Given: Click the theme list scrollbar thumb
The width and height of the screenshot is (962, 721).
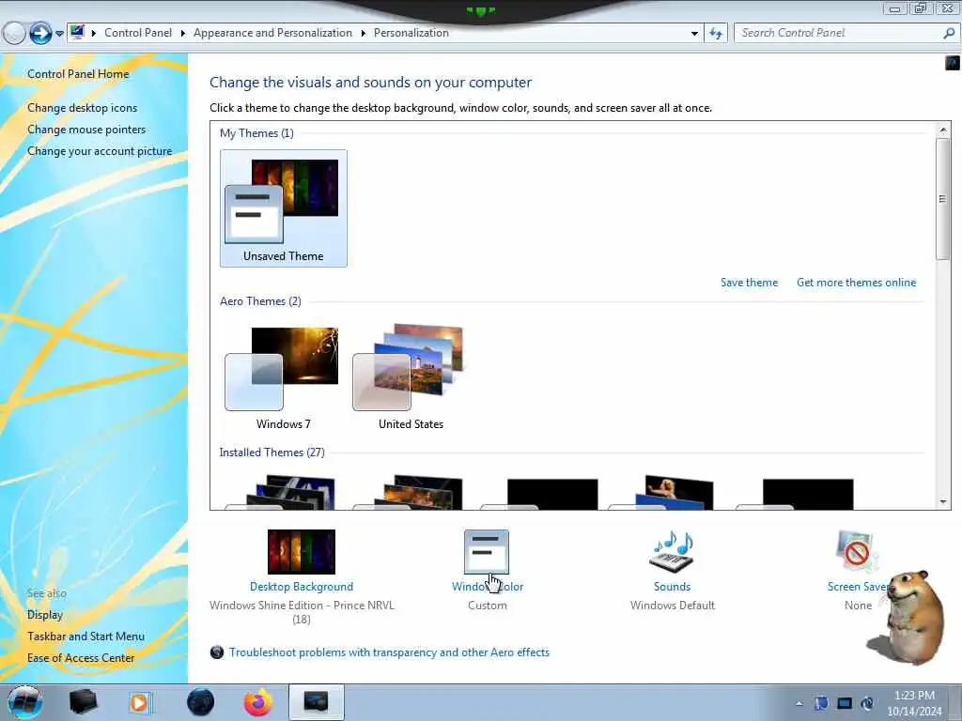Looking at the screenshot, I should (943, 199).
